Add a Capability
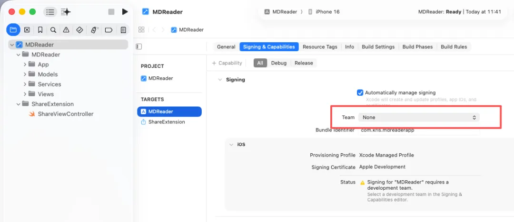The image size is (514, 222). (227, 63)
